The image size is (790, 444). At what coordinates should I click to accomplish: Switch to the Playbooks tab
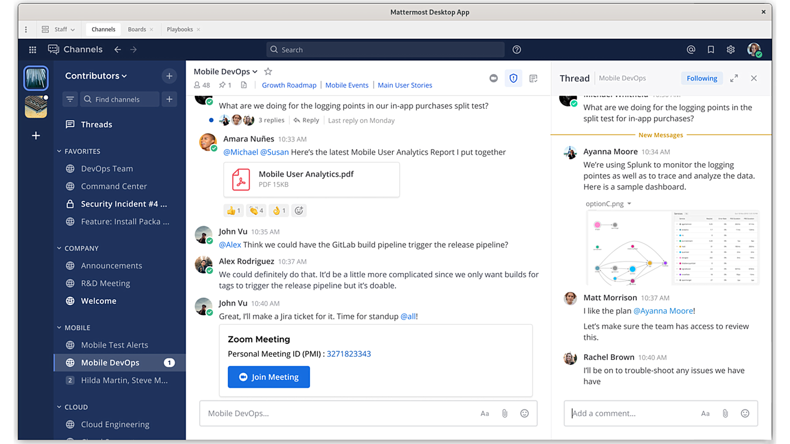[x=180, y=29]
